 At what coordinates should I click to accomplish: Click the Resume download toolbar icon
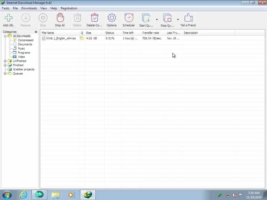pos(26,18)
